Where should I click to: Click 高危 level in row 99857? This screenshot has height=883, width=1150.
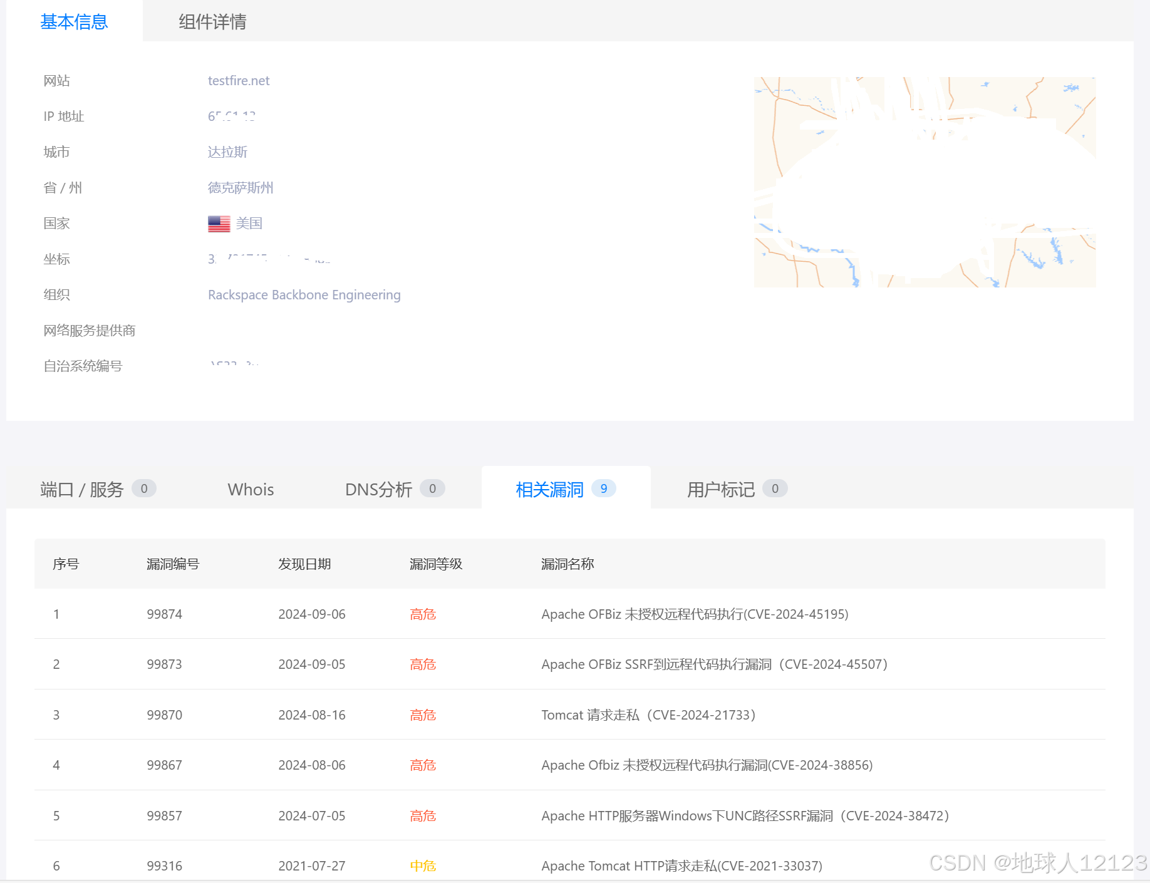coord(423,816)
